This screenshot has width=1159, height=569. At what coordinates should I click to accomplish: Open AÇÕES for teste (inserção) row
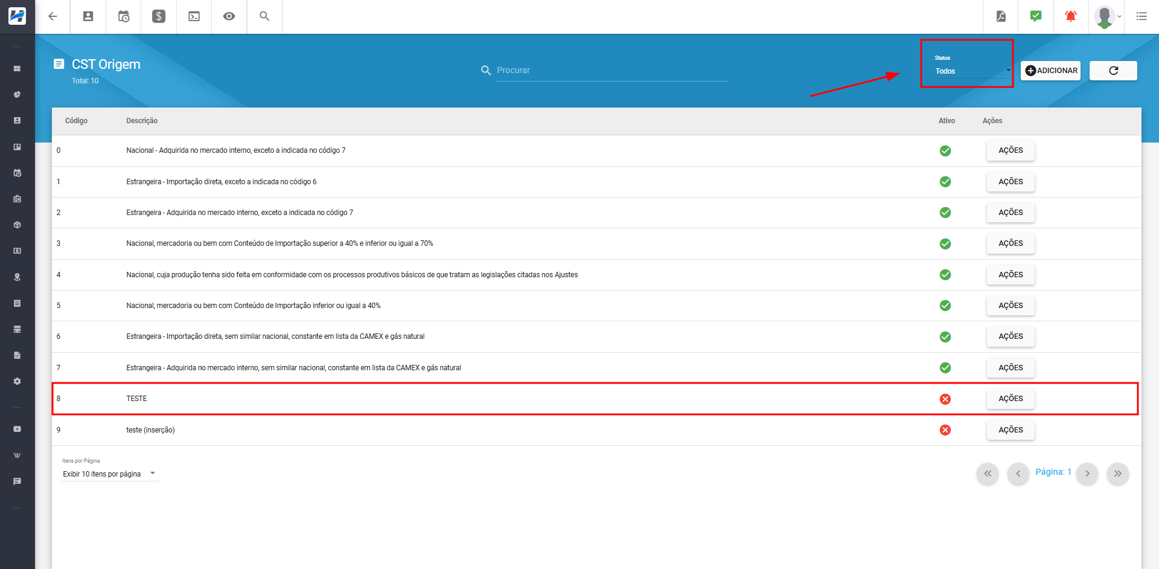(1011, 430)
